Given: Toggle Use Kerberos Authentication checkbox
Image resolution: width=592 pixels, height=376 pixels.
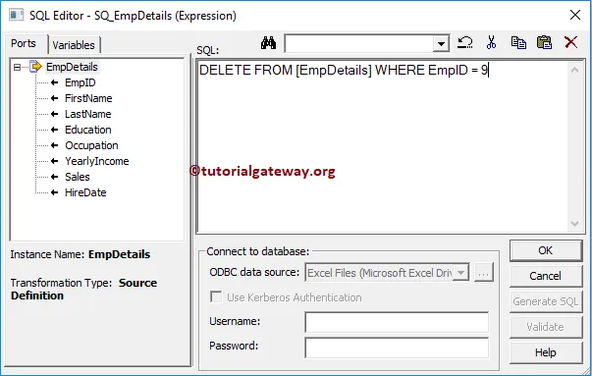Looking at the screenshot, I should click(216, 296).
